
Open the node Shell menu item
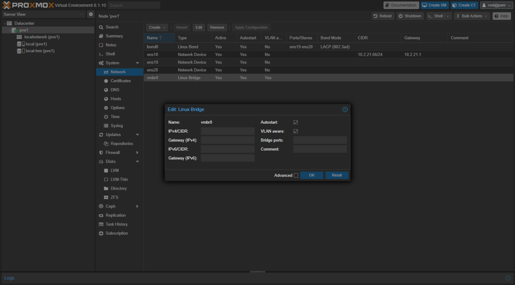click(x=110, y=54)
